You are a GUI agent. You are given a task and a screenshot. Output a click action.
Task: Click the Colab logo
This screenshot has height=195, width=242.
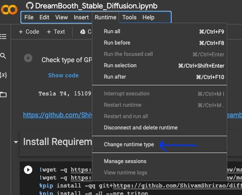[9, 10]
